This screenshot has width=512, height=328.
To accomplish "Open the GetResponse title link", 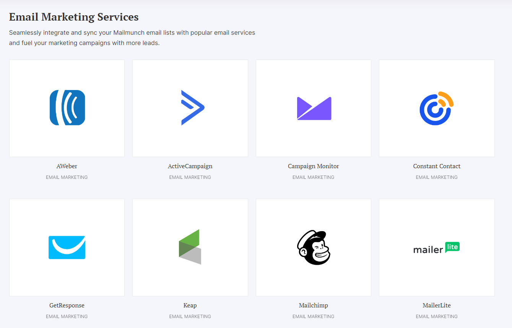I will tap(67, 305).
